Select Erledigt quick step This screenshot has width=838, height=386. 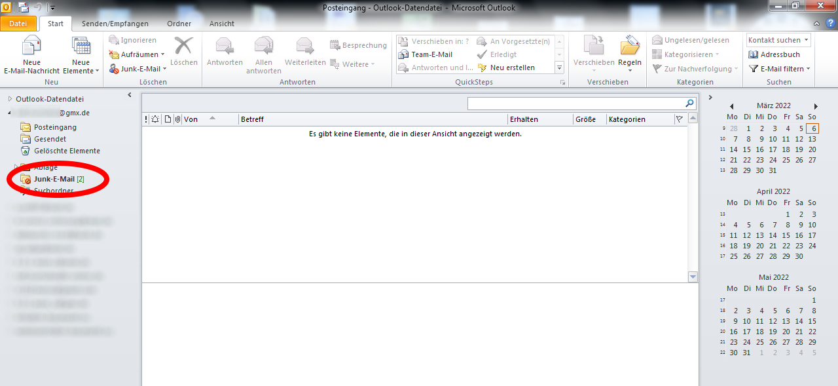[x=497, y=54]
